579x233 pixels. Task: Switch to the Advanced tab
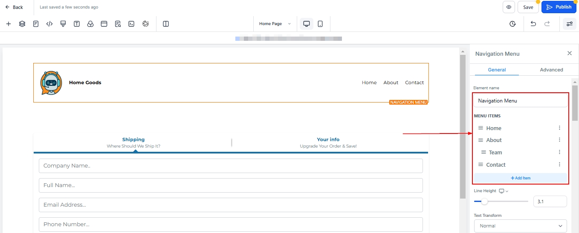point(551,70)
